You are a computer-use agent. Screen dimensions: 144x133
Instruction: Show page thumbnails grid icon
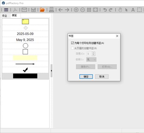click(89, 10)
